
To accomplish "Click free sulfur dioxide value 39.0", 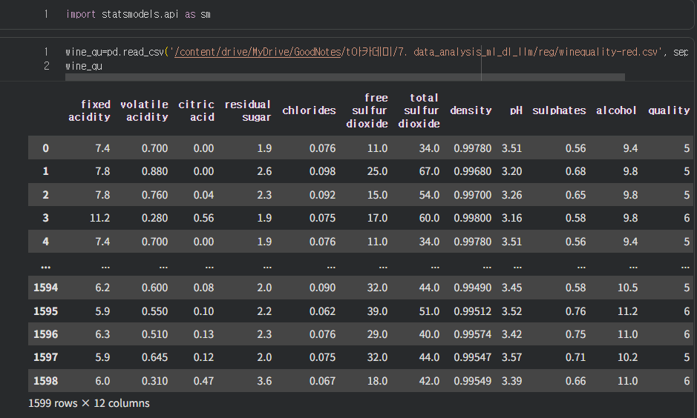I will pos(377,311).
